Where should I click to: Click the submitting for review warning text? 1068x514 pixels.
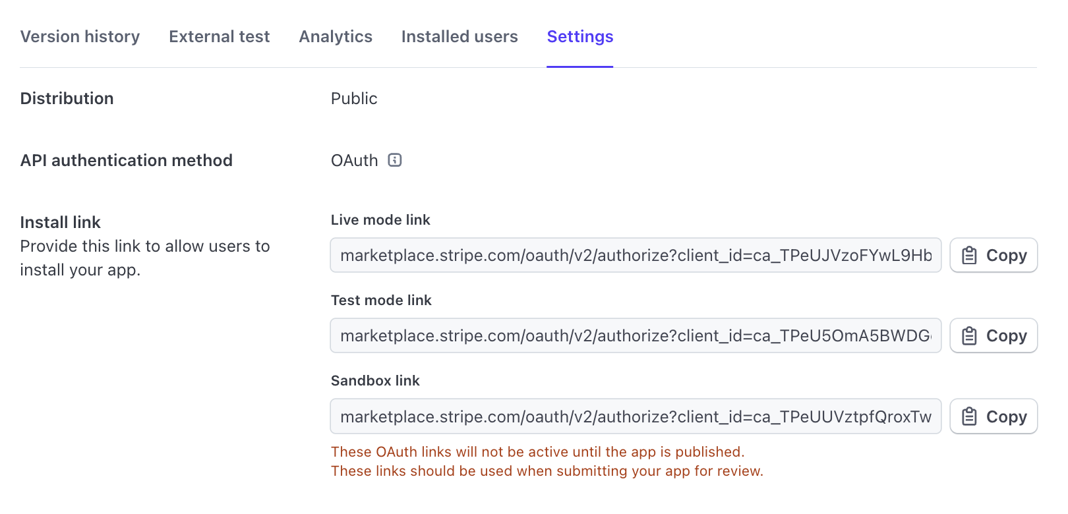[x=547, y=471]
